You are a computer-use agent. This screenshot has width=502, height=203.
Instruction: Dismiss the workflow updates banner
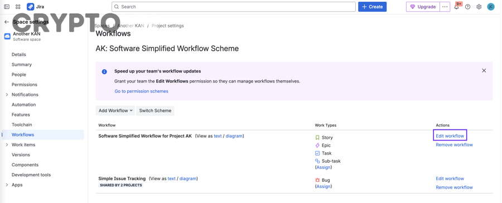click(484, 70)
